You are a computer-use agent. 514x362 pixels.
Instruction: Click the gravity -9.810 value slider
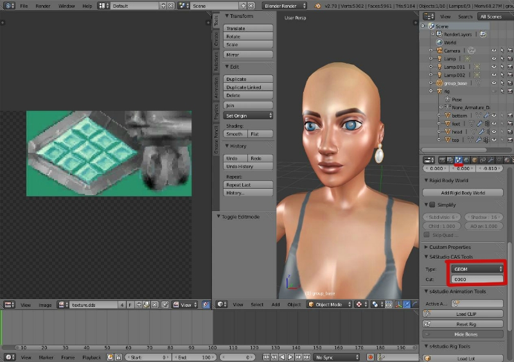[x=490, y=168]
